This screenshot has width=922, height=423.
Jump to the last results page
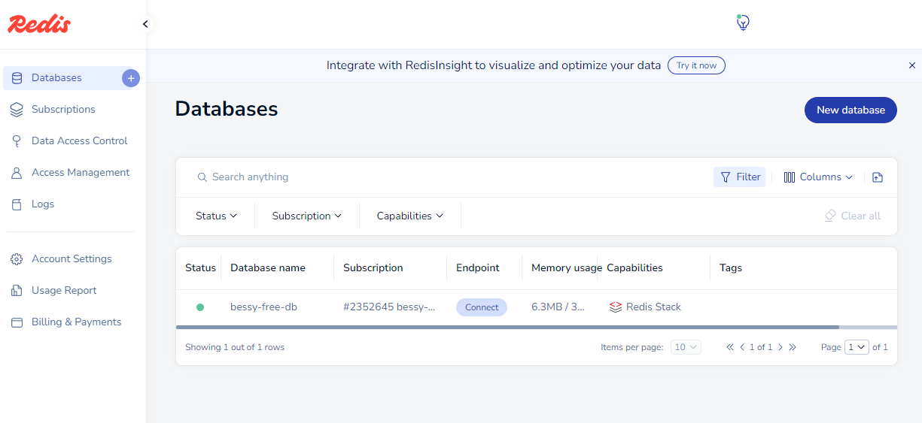point(793,347)
